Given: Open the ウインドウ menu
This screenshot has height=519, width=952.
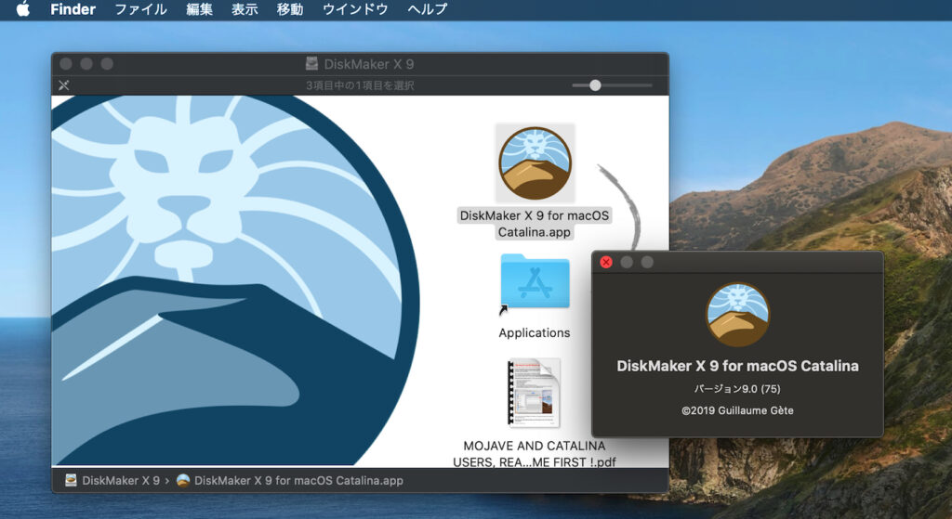Looking at the screenshot, I should coord(355,9).
